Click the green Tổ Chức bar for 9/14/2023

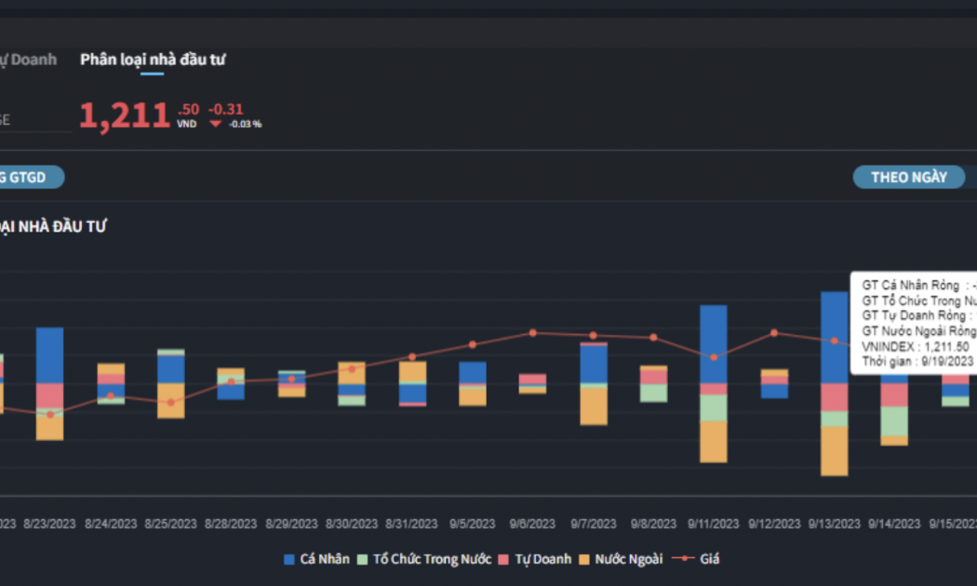[x=894, y=421]
